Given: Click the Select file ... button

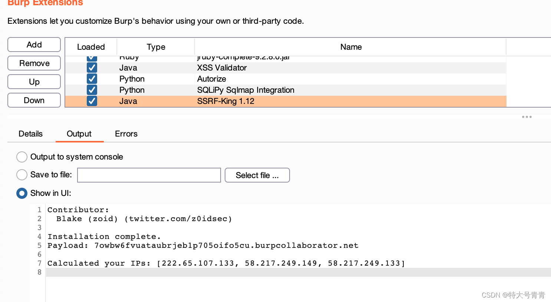Looking at the screenshot, I should pyautogui.click(x=257, y=175).
